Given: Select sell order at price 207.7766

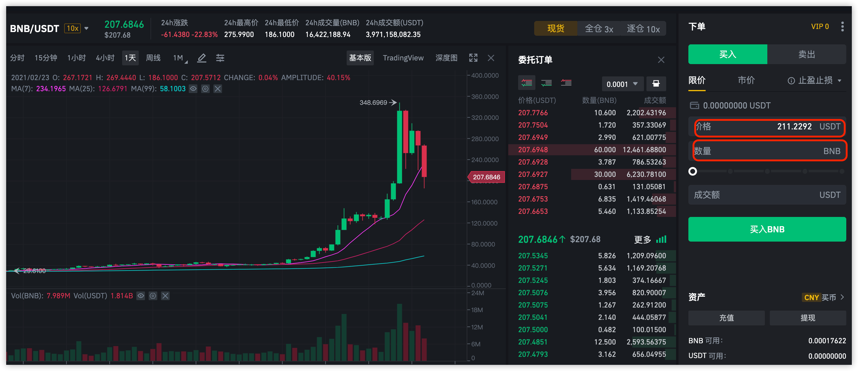Looking at the screenshot, I should [592, 113].
